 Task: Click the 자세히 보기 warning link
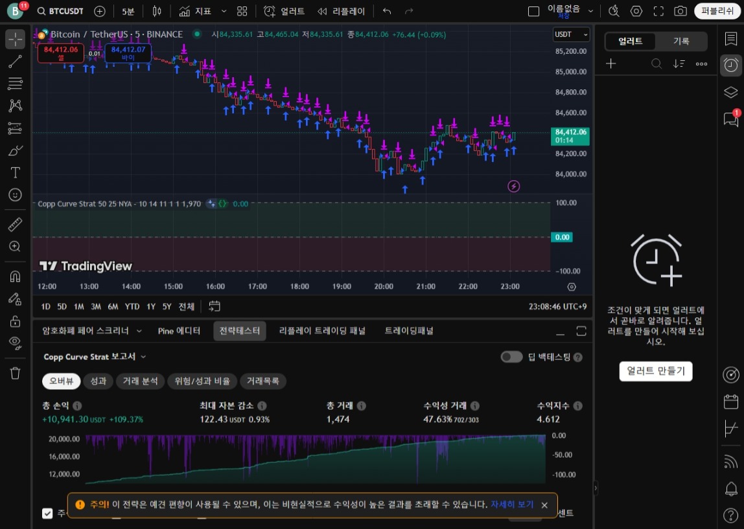tap(512, 505)
